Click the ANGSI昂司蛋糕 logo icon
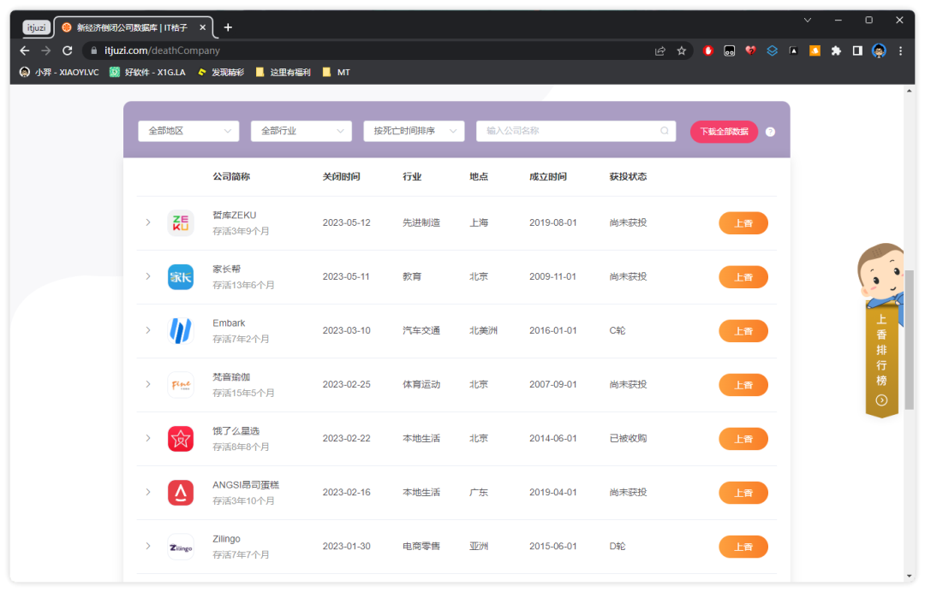925x592 pixels. coord(181,493)
